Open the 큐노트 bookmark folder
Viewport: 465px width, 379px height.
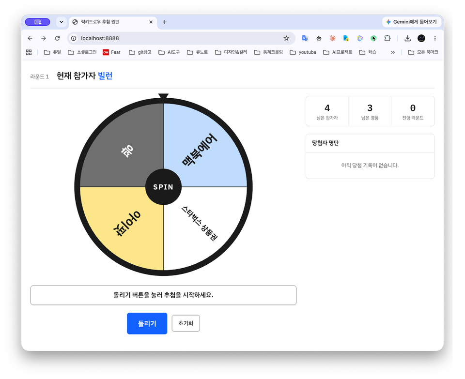[198, 52]
